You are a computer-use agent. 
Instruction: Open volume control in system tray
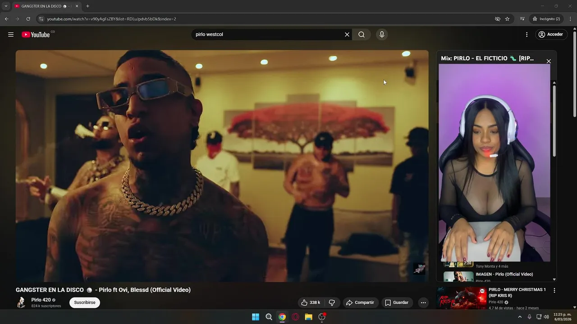pyautogui.click(x=546, y=317)
